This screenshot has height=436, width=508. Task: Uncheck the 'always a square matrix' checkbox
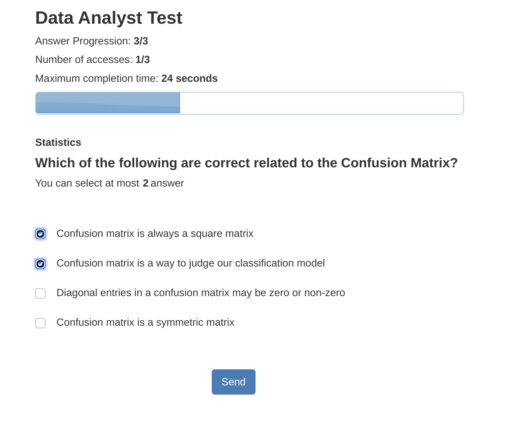coord(40,234)
